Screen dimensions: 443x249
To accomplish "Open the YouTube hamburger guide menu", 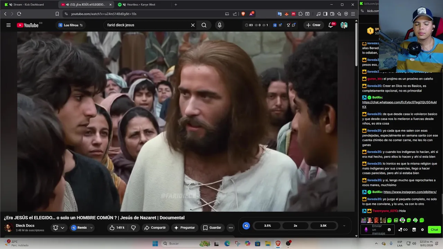I will coord(8,25).
